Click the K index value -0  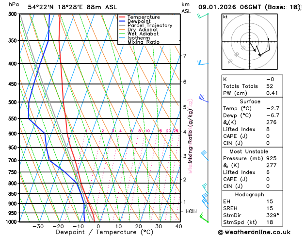(270, 79)
